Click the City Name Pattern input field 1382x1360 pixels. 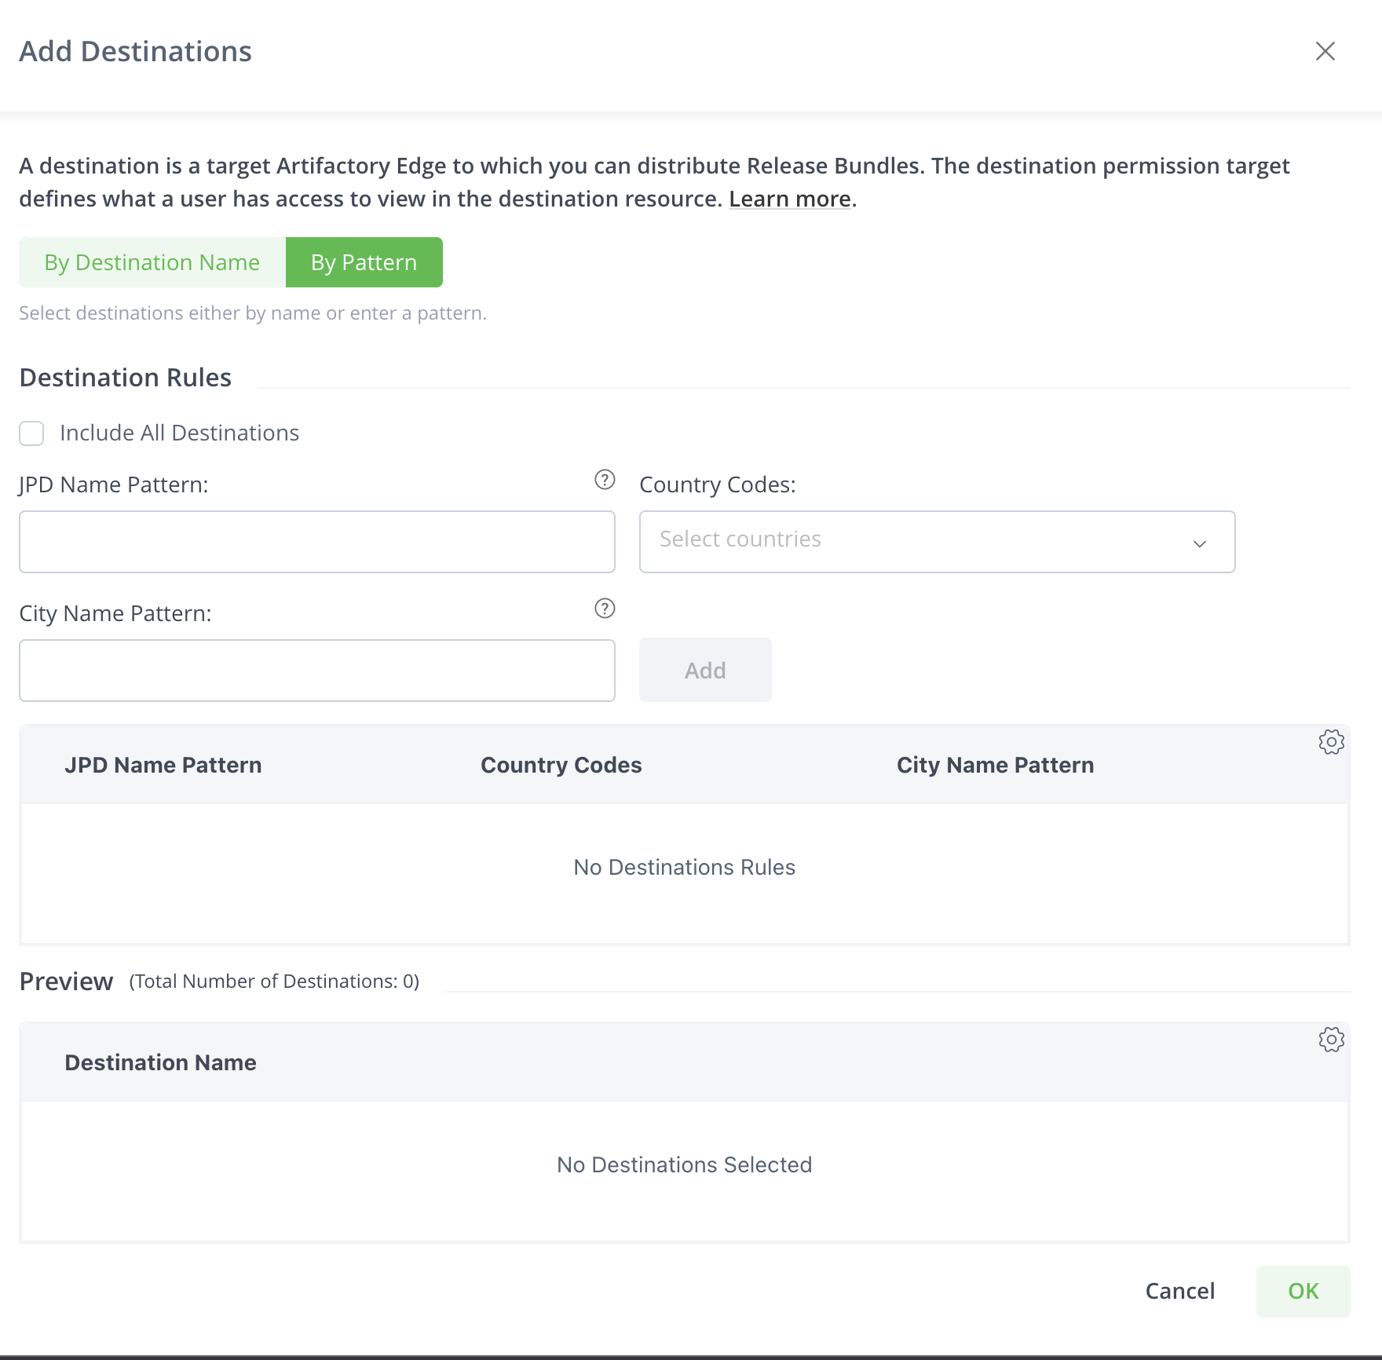[316, 670]
